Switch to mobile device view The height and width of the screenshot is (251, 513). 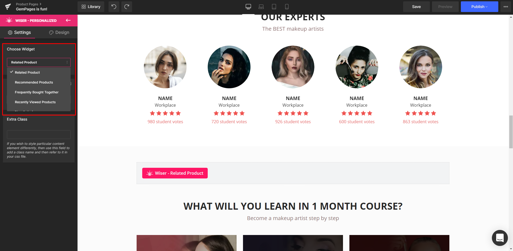point(287,7)
